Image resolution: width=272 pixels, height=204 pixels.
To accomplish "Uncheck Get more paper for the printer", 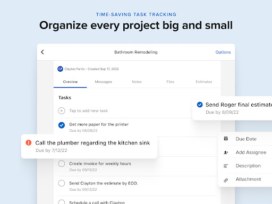I will click(62, 125).
